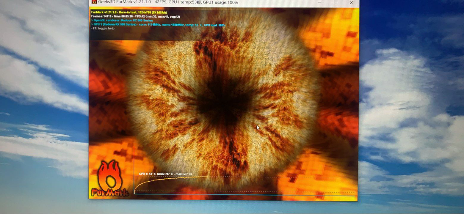Image resolution: width=464 pixels, height=214 pixels.
Task: Click the 'F1: toggle help' hint text
Action: 103,29
